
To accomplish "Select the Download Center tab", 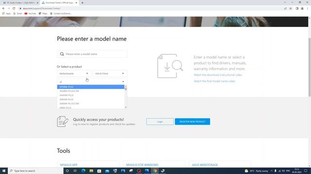I will 59,3.
